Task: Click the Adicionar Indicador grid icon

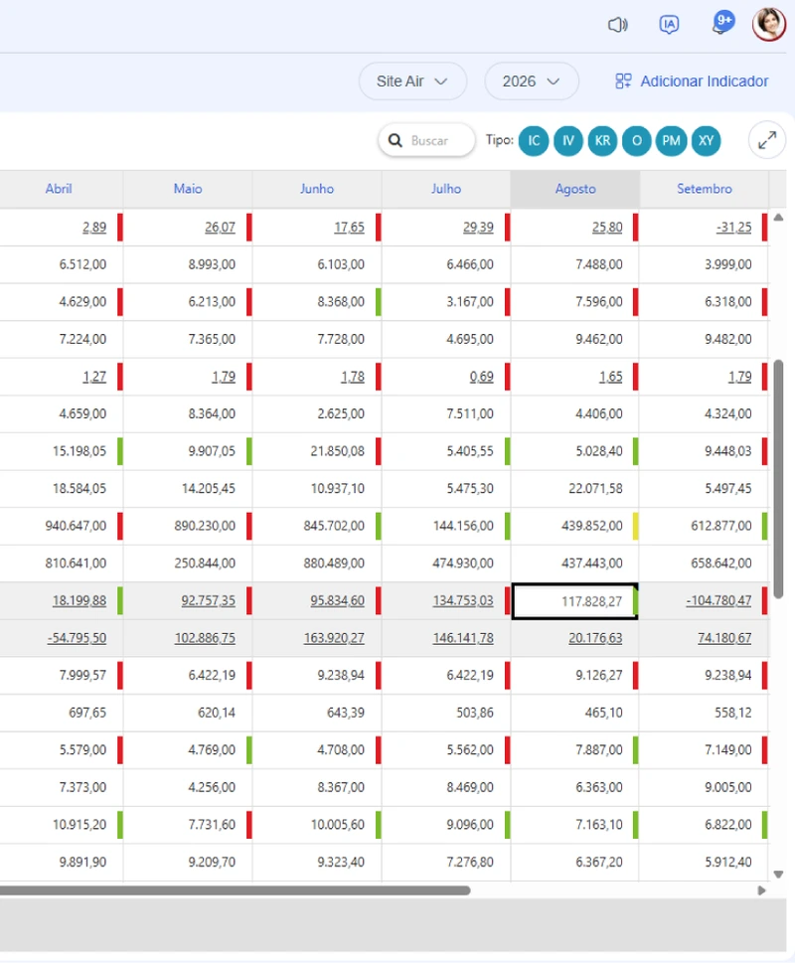Action: [x=623, y=81]
